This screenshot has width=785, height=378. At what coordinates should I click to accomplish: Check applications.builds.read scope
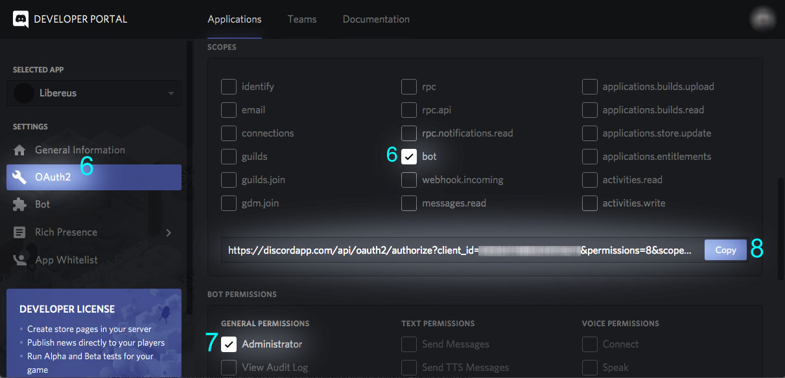(589, 110)
